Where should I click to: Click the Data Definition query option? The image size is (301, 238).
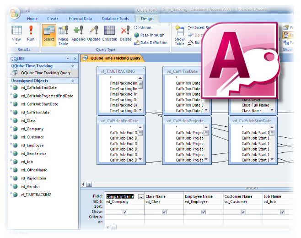150,43
